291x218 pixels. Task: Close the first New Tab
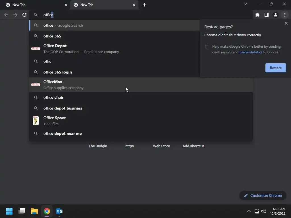pyautogui.click(x=66, y=5)
